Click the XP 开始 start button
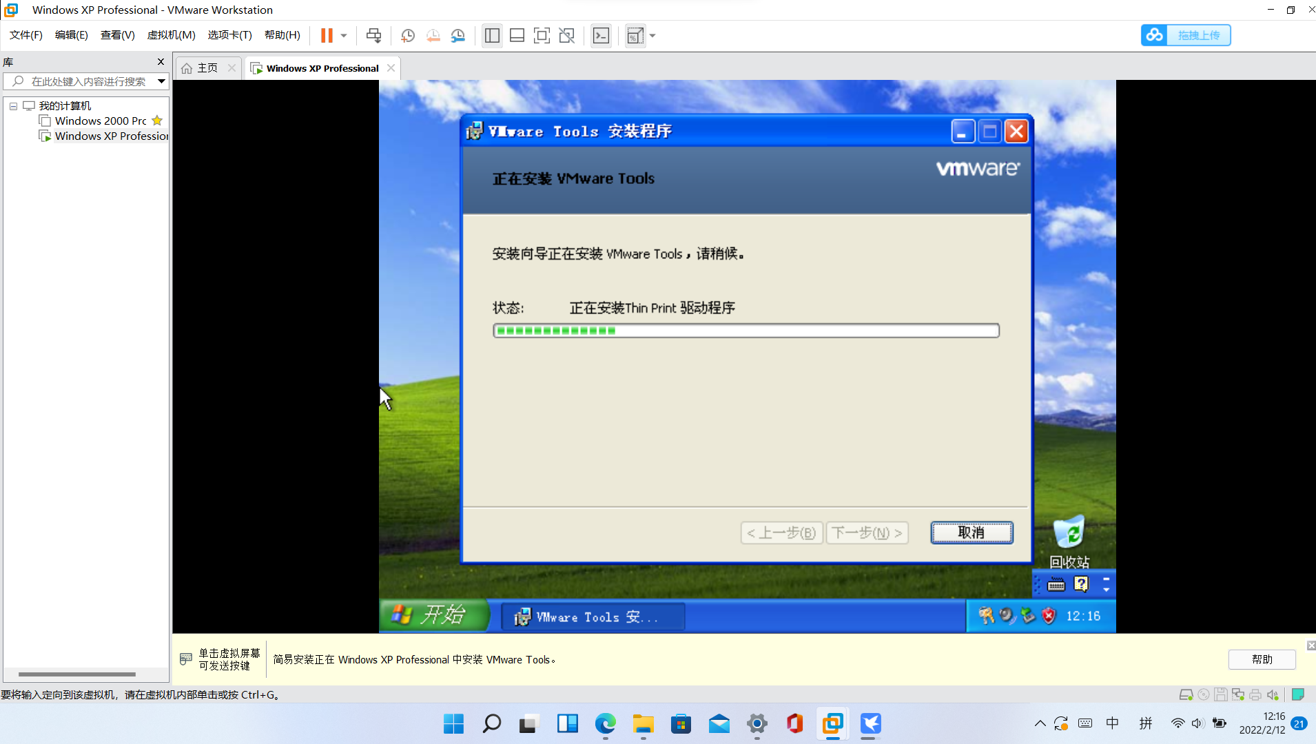This screenshot has height=744, width=1316. click(434, 615)
